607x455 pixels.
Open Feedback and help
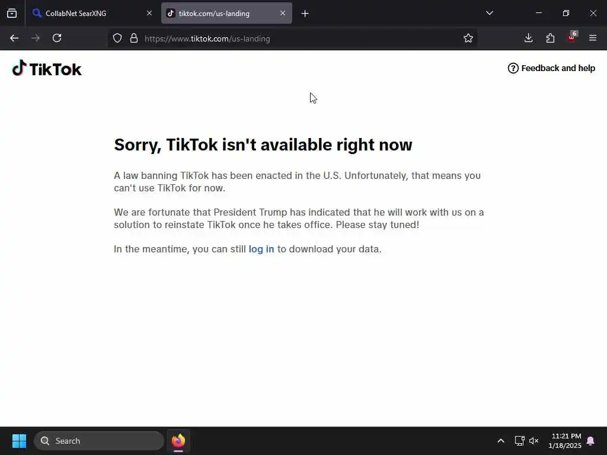click(x=551, y=68)
